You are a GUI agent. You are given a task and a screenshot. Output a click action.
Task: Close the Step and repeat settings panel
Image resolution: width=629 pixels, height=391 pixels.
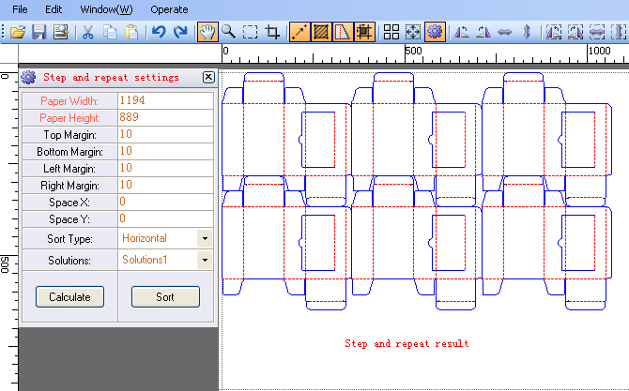[208, 77]
